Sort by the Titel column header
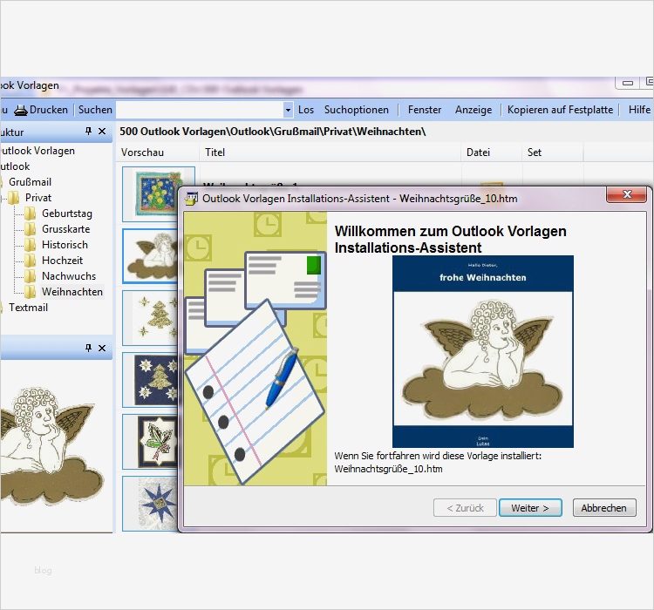 tap(330, 152)
